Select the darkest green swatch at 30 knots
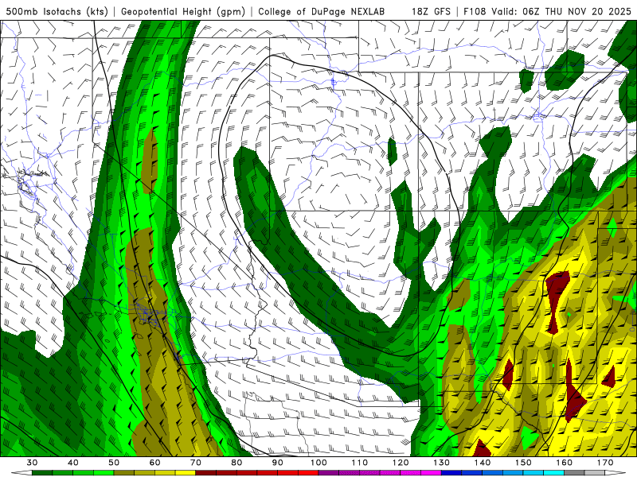Image resolution: width=637 pixels, height=477 pixels. (42, 472)
